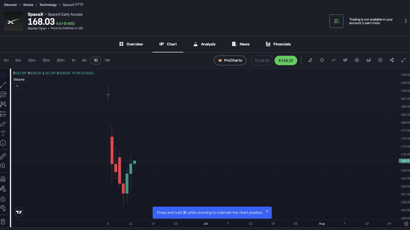The height and width of the screenshot is (230, 410).
Task: Click the TradingView logo badge
Action: click(x=19, y=212)
